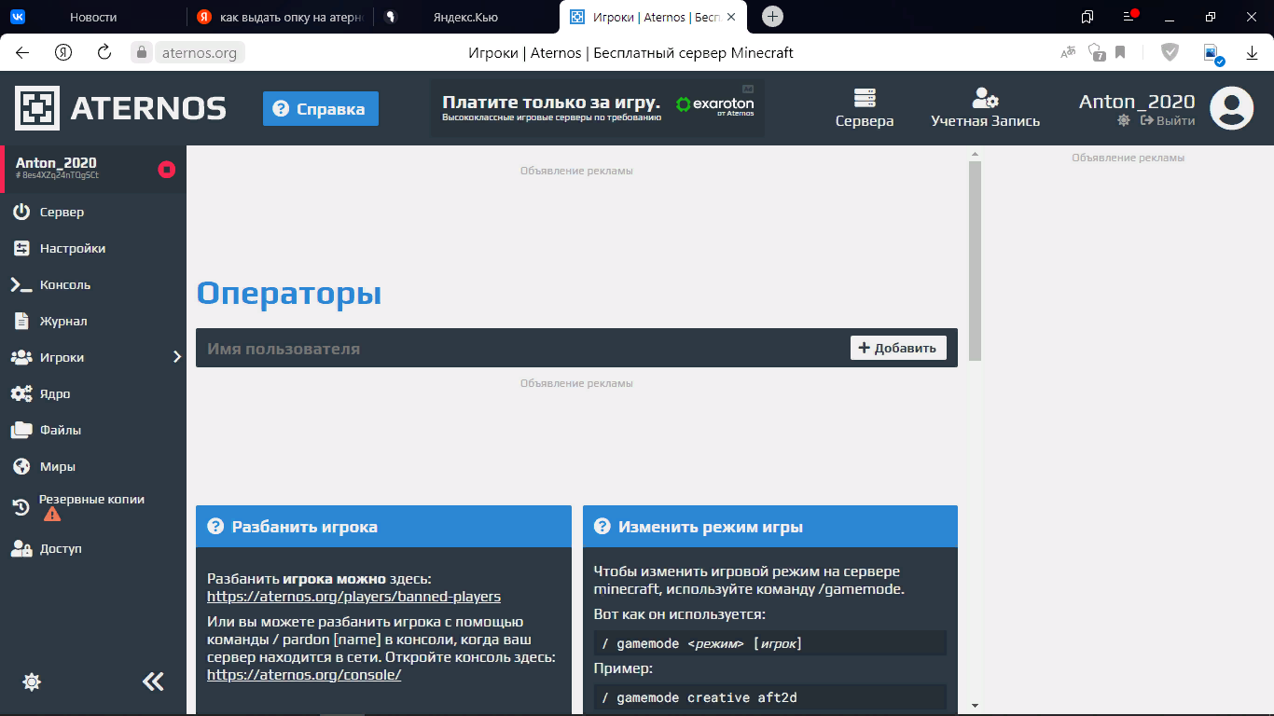Click the globe icon beside Миры

pos(21,466)
